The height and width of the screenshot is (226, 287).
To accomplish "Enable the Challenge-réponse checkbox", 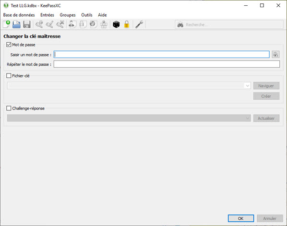I will tap(9, 108).
